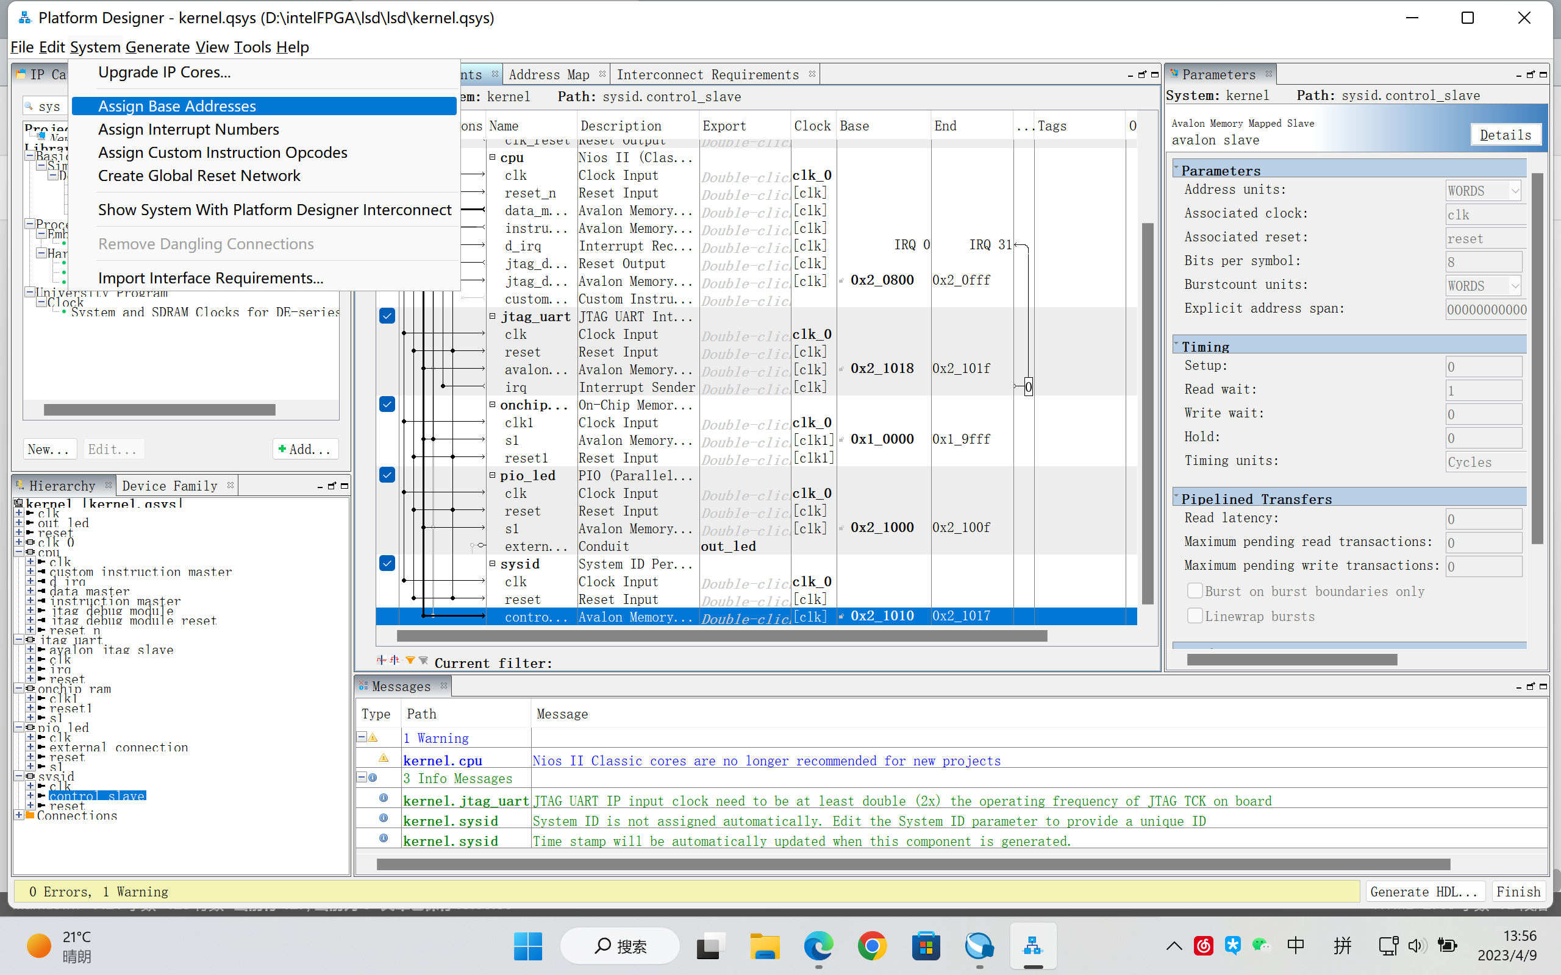Expand the Connections node in Hierarchy
The image size is (1561, 975).
tap(20, 816)
